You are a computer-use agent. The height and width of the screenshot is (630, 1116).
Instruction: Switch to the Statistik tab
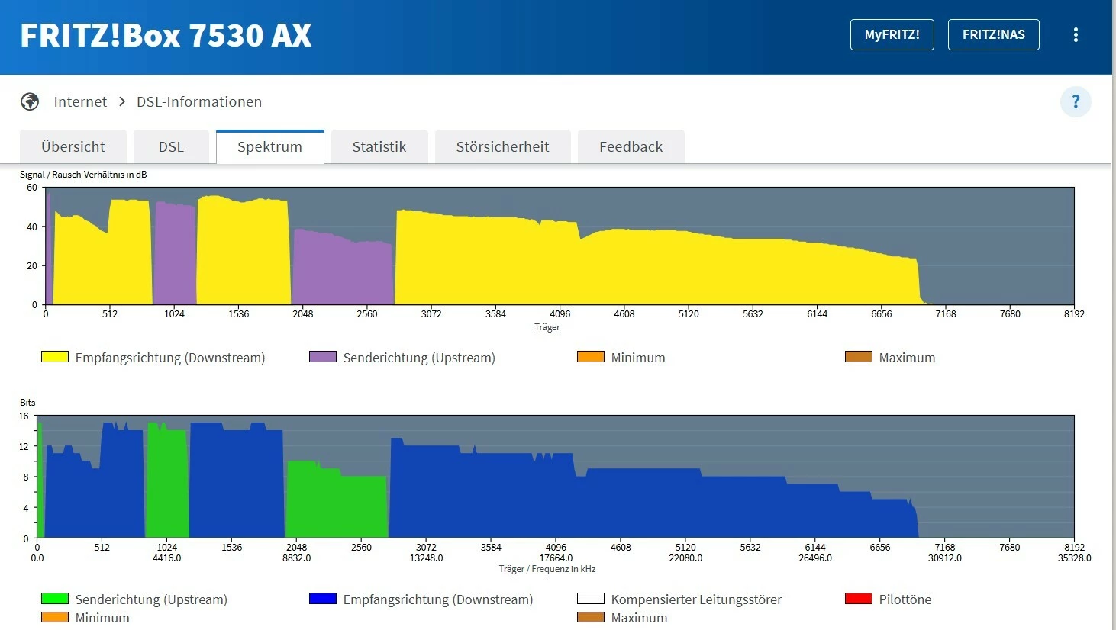379,146
